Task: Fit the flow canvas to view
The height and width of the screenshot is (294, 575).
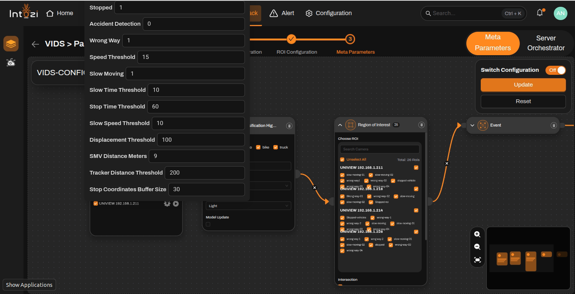Action: point(477,260)
